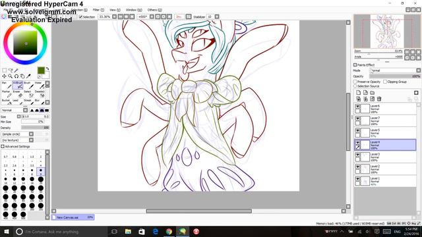Open Google Chrome from the taskbar
Viewport: 422px width, 237px height.
click(x=169, y=232)
